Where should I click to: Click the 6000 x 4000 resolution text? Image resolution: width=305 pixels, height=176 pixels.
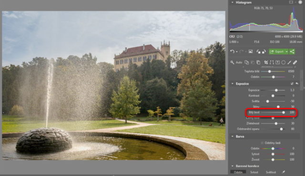tap(282, 37)
